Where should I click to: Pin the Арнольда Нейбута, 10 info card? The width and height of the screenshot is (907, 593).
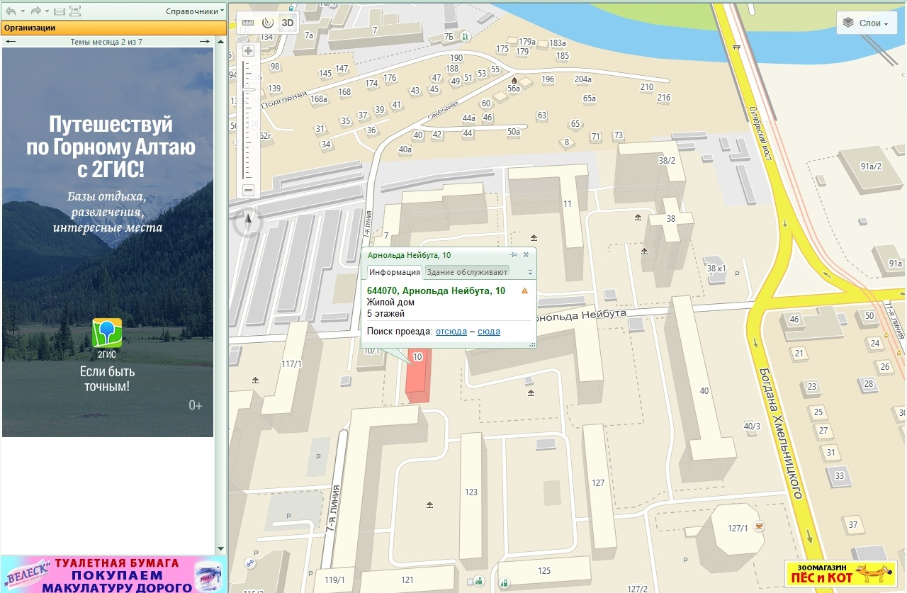[513, 254]
